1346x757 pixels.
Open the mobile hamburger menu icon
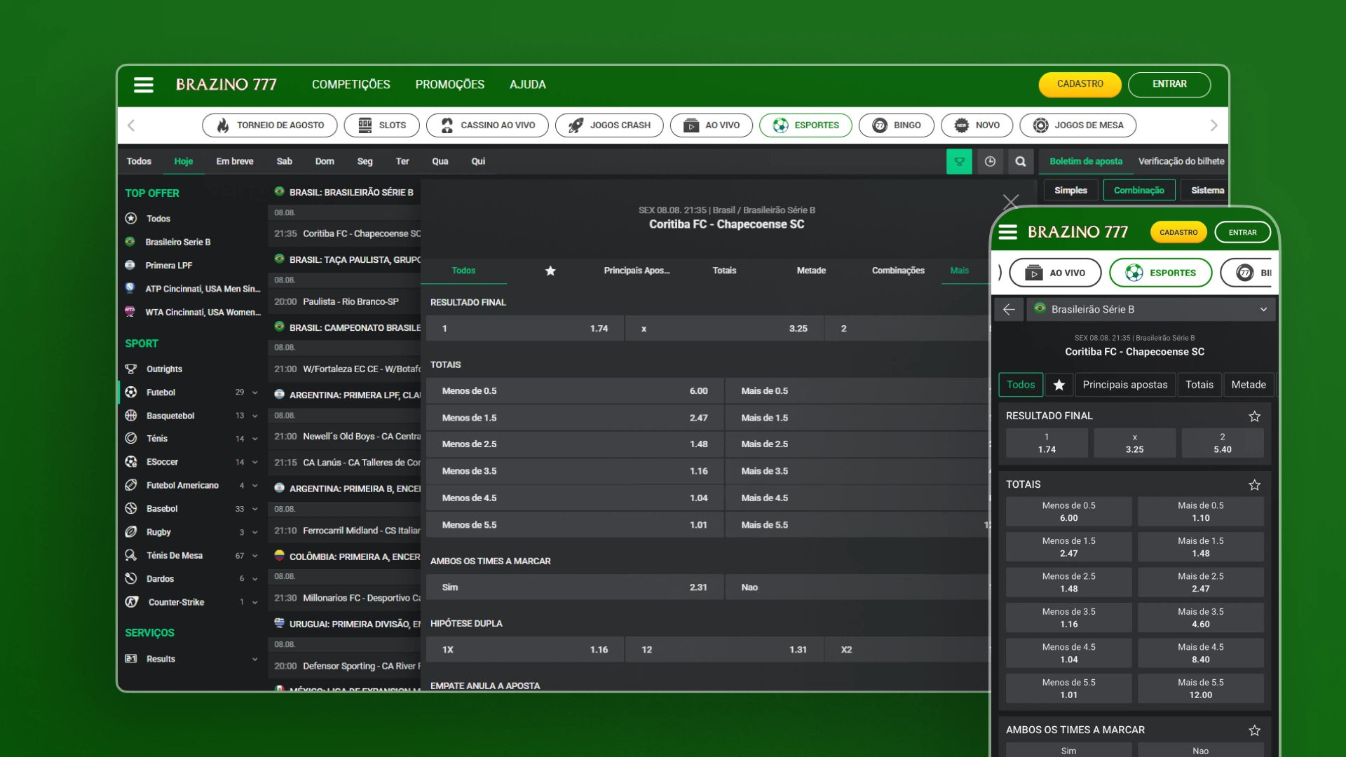tap(1007, 232)
